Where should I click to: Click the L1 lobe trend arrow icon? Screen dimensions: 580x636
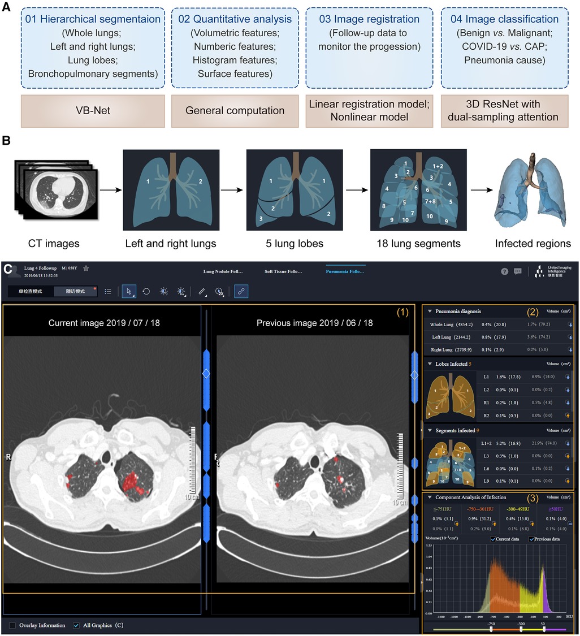[568, 377]
